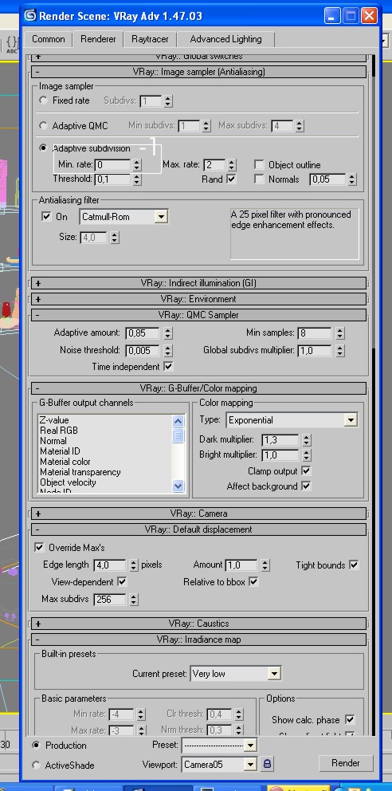Toggle the antialiasing filter On checkbox
Viewport: 392px width, 791px height.
tap(46, 216)
